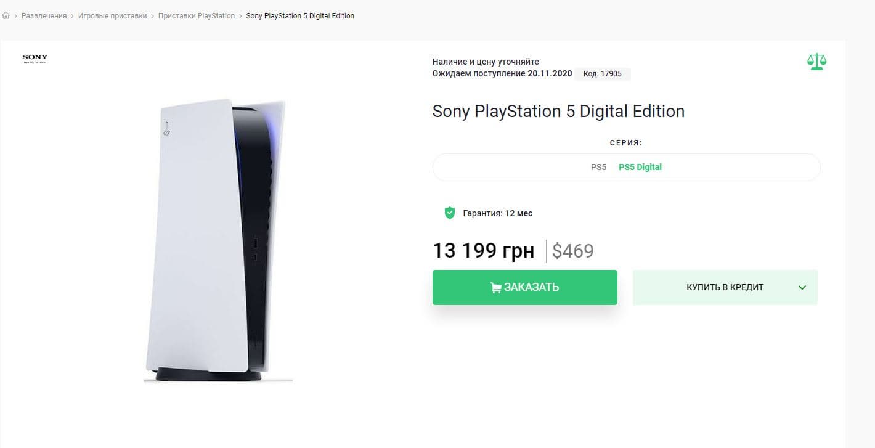
Task: Click the Гарантия: 12 мес text
Action: point(497,213)
